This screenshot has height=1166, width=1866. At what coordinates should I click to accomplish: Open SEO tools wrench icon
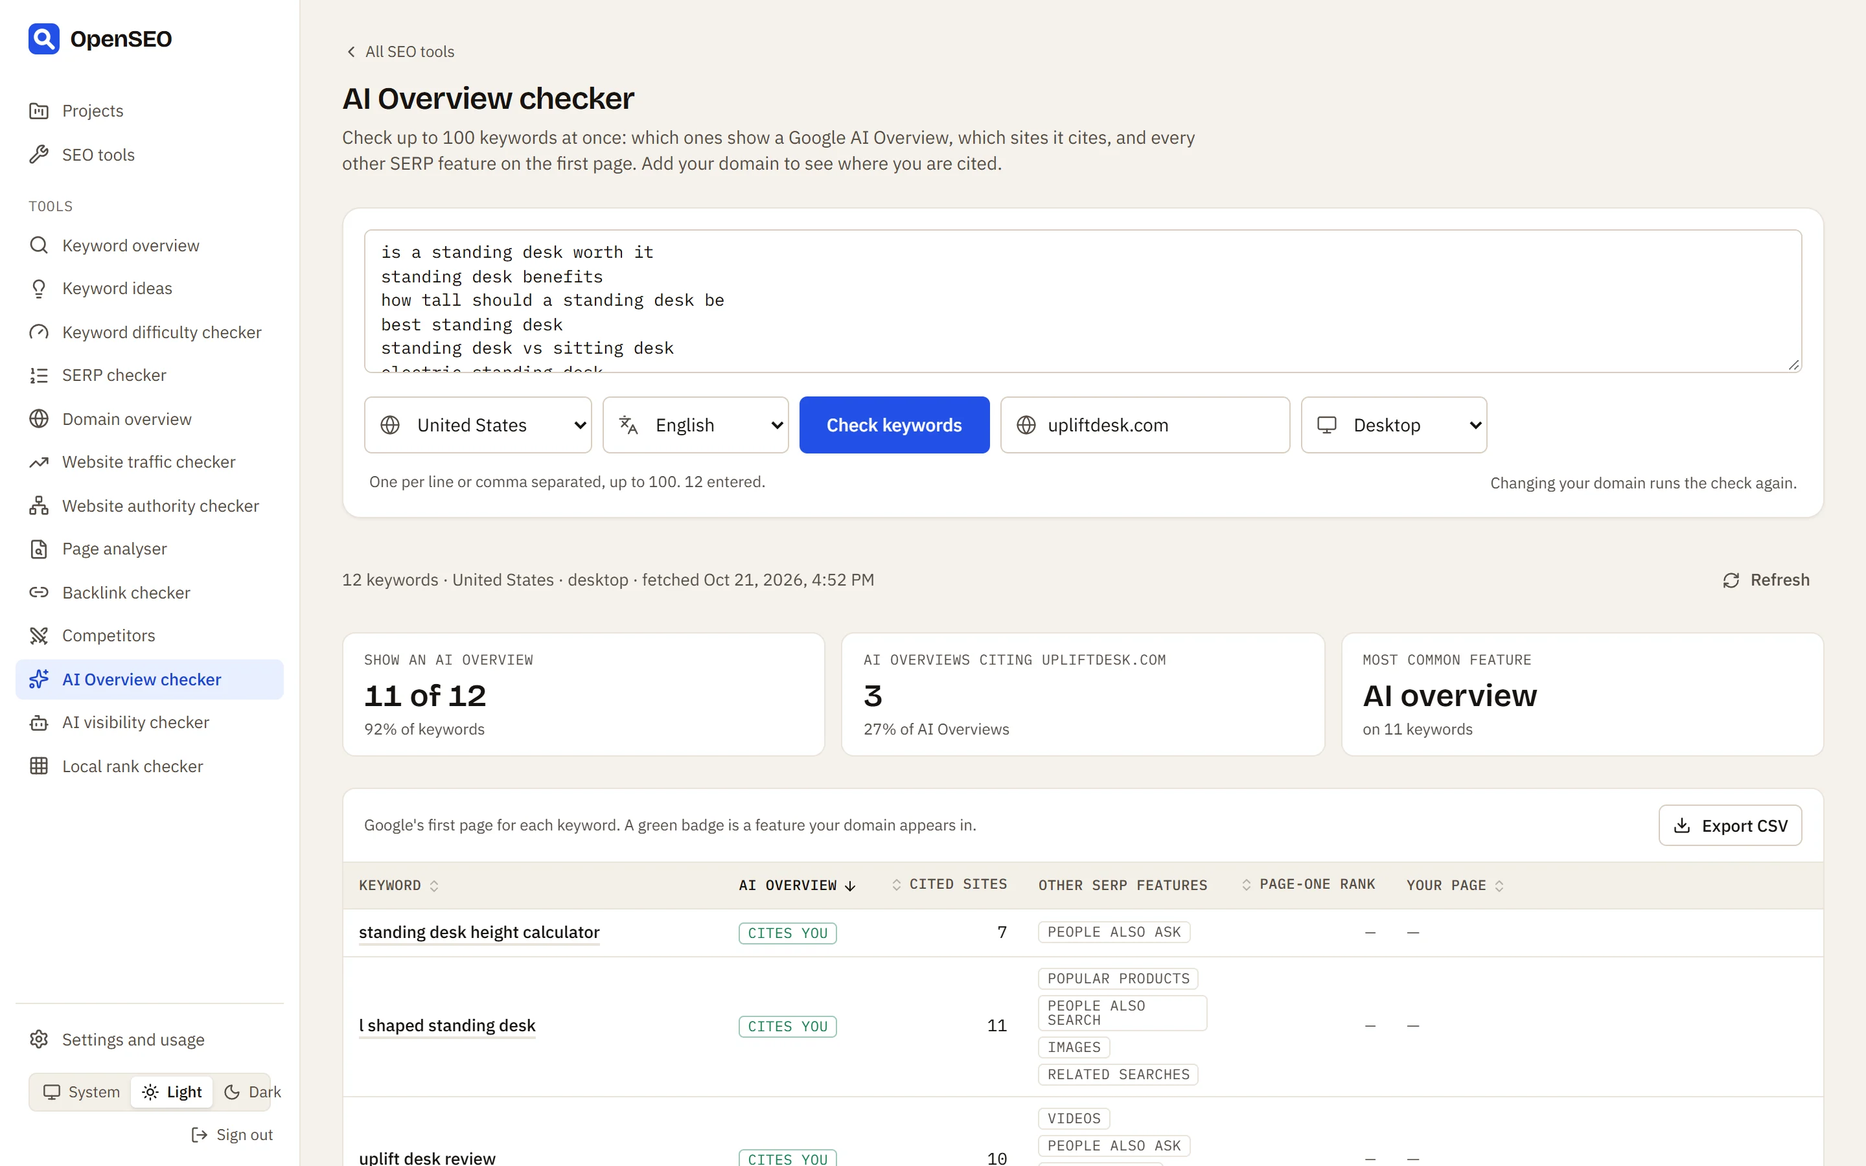(39, 155)
